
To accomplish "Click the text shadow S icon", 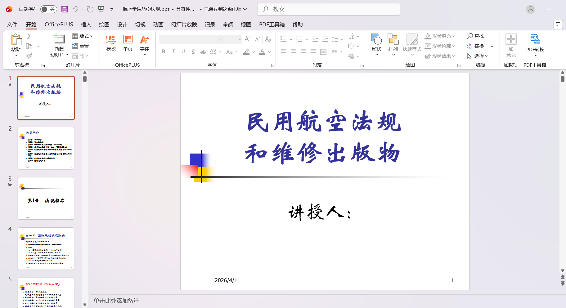I will 193,52.
